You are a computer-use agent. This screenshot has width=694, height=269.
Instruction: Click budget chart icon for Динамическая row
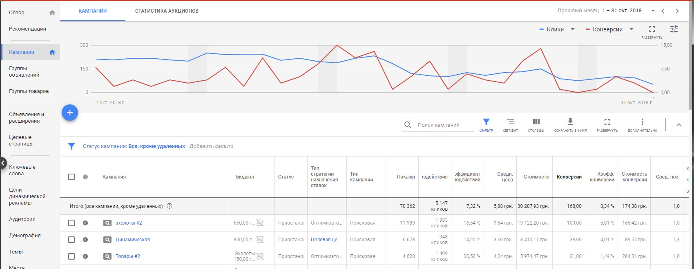click(x=260, y=240)
